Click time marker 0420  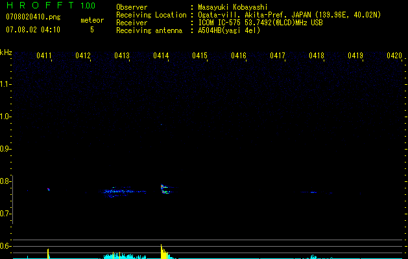(x=394, y=55)
